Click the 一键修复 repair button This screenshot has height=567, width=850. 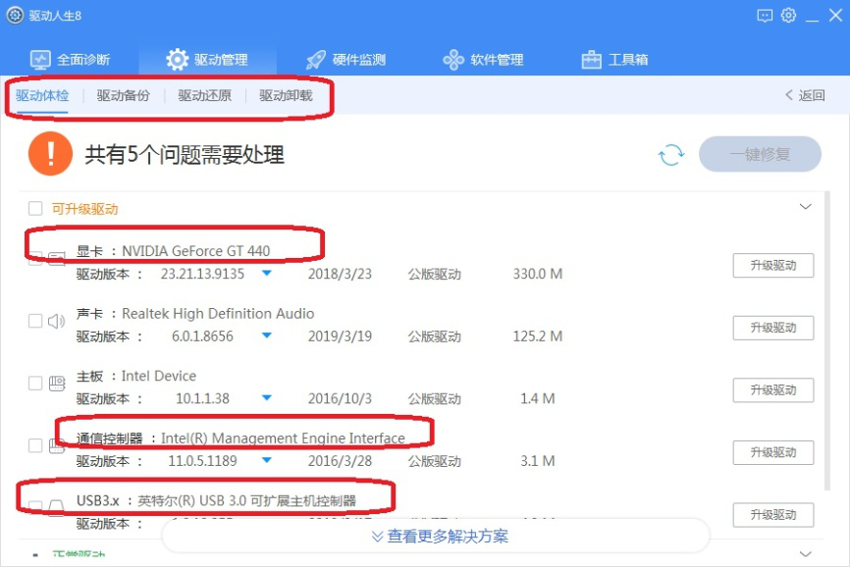point(760,154)
